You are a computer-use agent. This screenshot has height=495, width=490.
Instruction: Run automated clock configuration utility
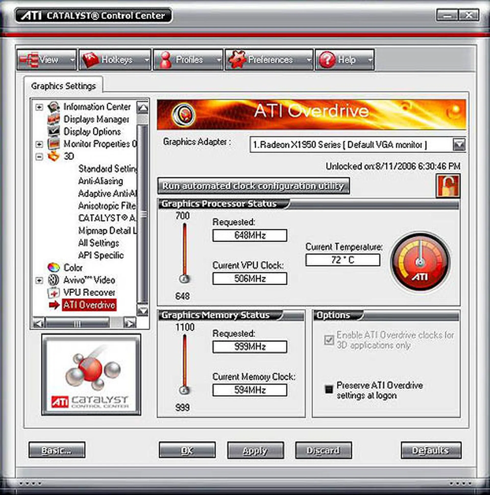pyautogui.click(x=253, y=186)
